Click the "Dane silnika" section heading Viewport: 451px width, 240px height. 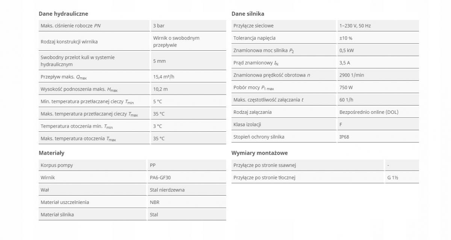248,14
